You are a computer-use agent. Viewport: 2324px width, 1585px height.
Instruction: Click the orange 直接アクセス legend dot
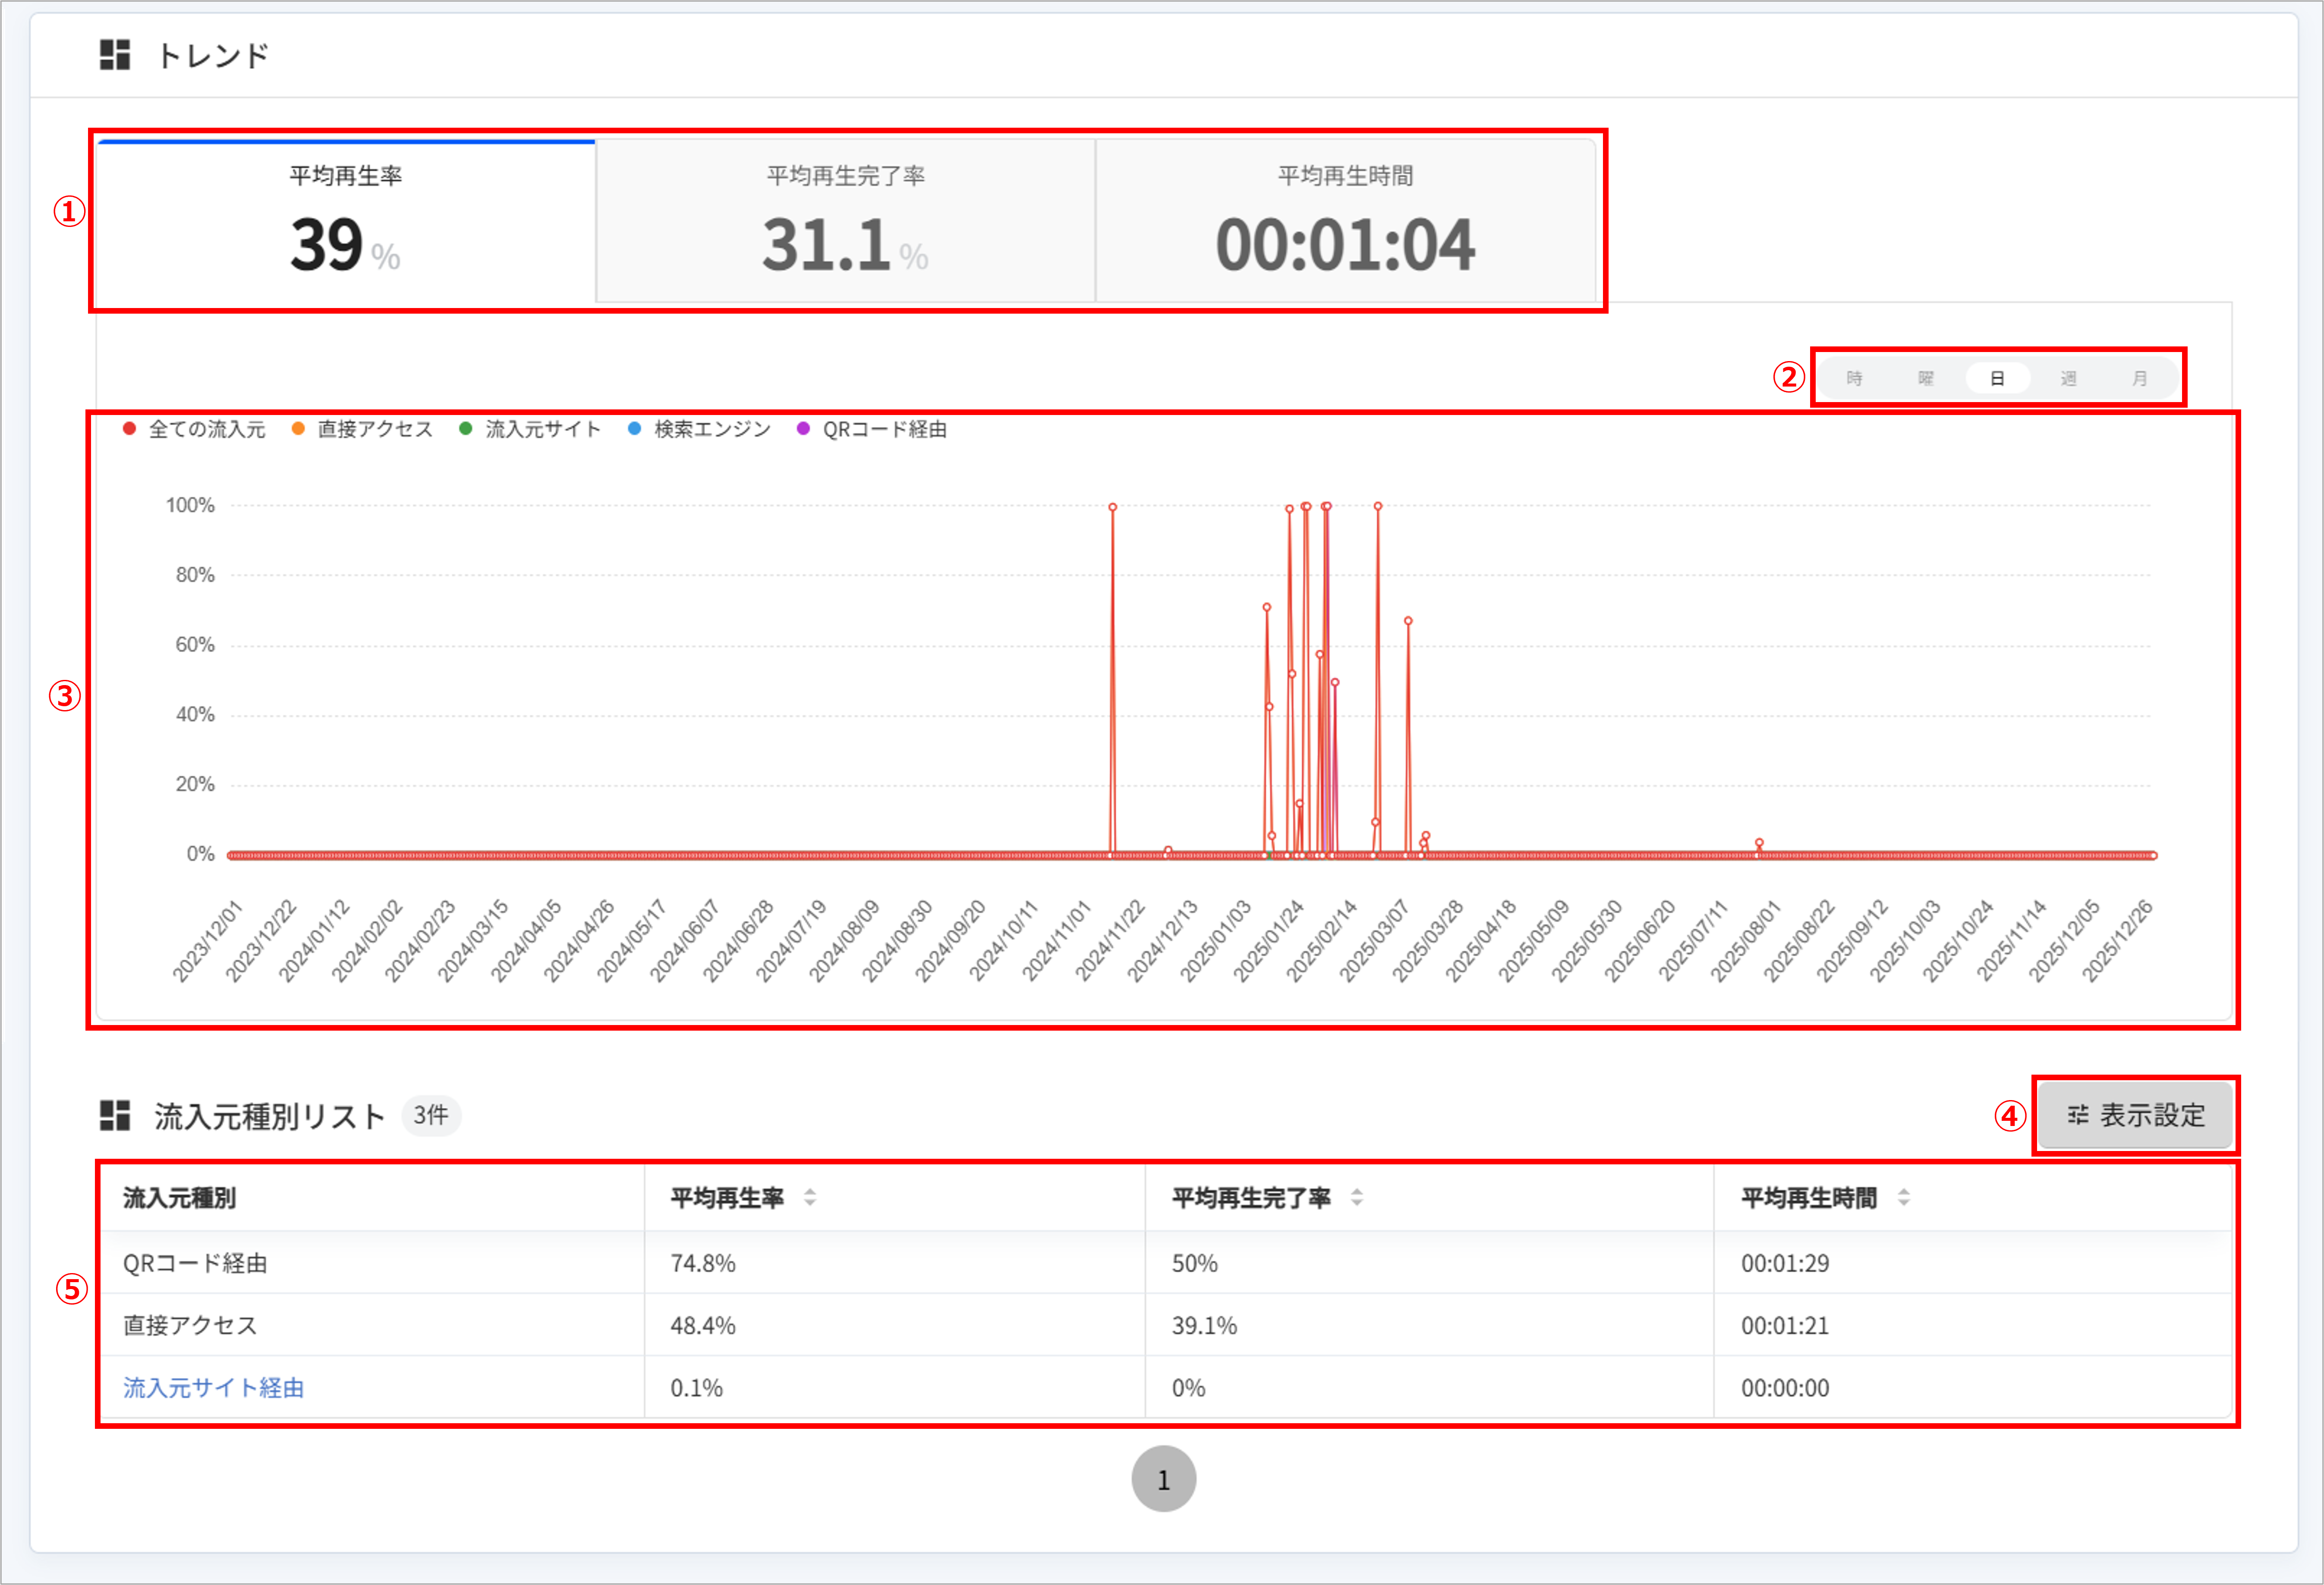(298, 429)
